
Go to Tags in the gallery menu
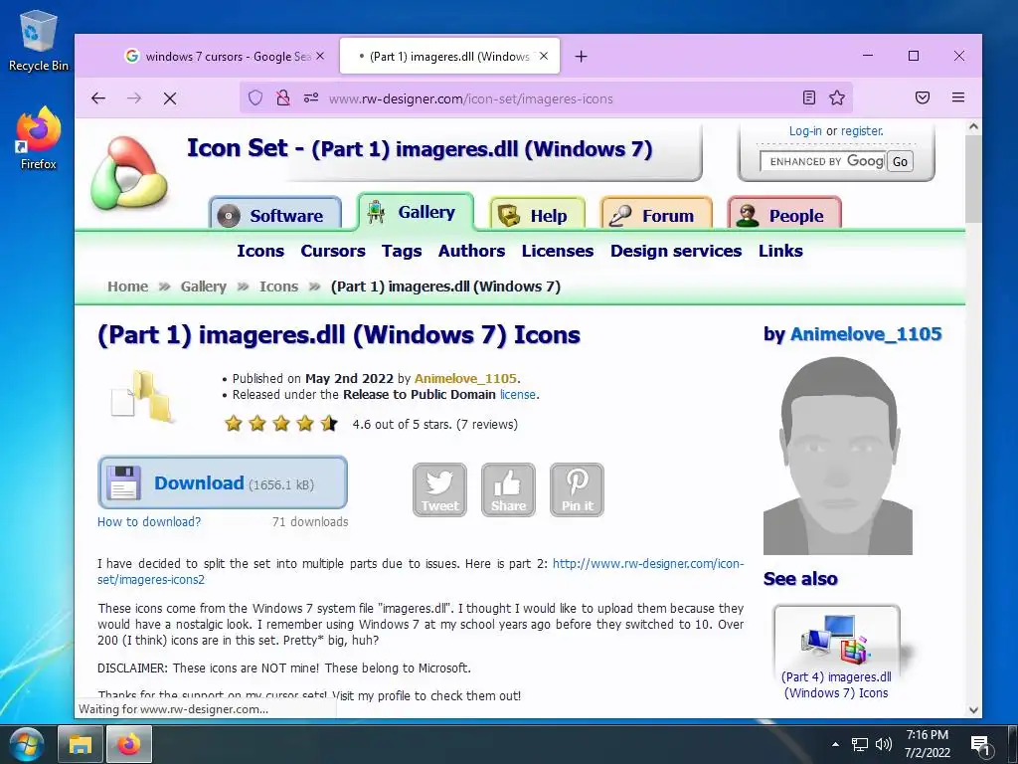(x=402, y=251)
